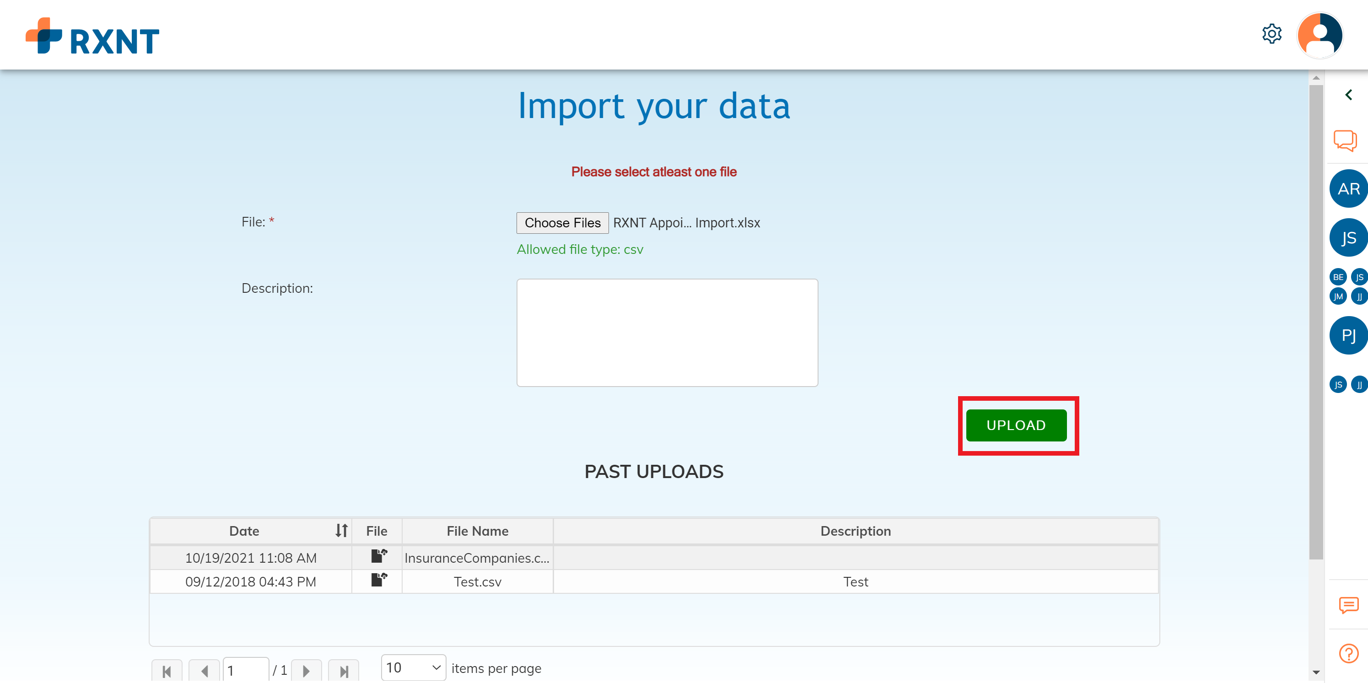The height and width of the screenshot is (683, 1368).
Task: Go to the first page of uploads
Action: pos(167,671)
